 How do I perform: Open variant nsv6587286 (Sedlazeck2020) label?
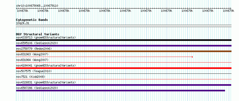pyautogui.click(x=37, y=88)
